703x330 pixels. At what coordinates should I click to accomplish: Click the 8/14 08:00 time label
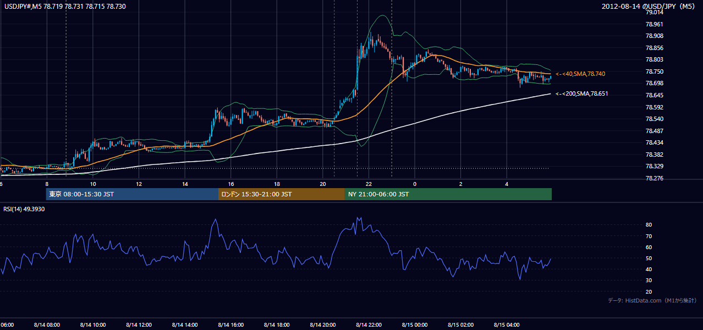(46, 325)
